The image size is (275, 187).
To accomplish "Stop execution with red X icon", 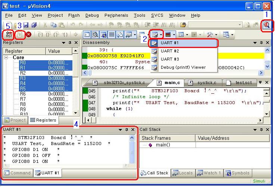I will [29, 35].
